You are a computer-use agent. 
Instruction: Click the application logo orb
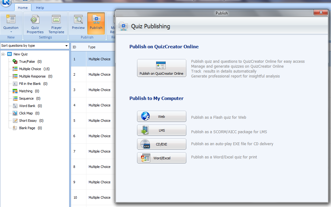(6, 2)
